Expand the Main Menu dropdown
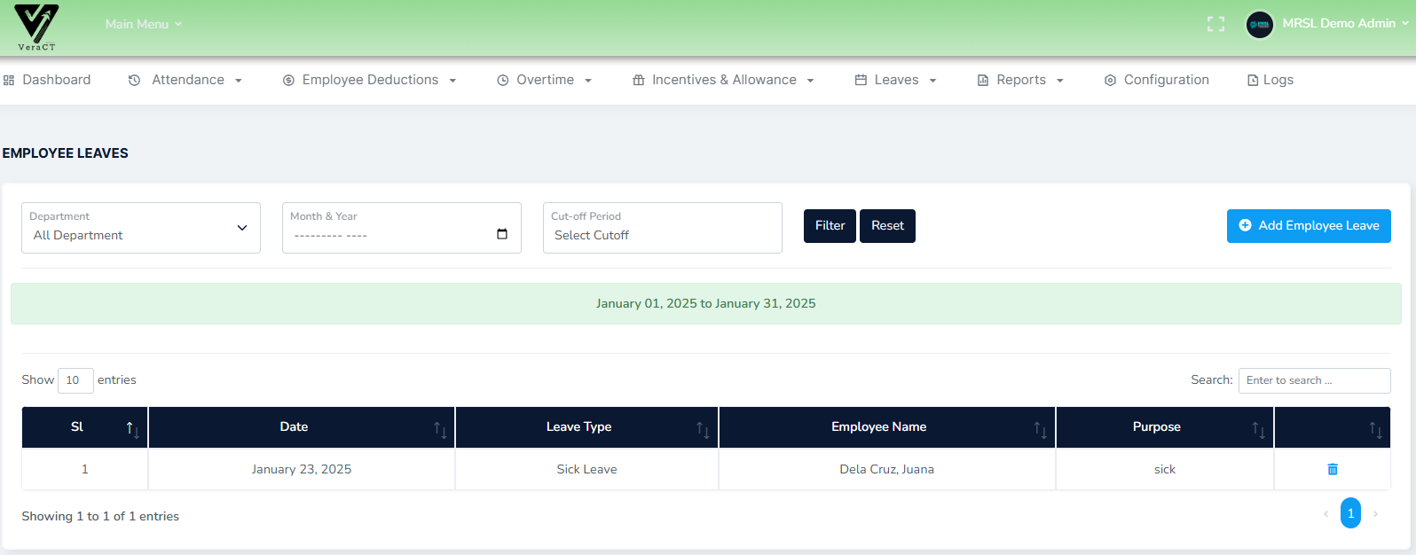 (143, 24)
